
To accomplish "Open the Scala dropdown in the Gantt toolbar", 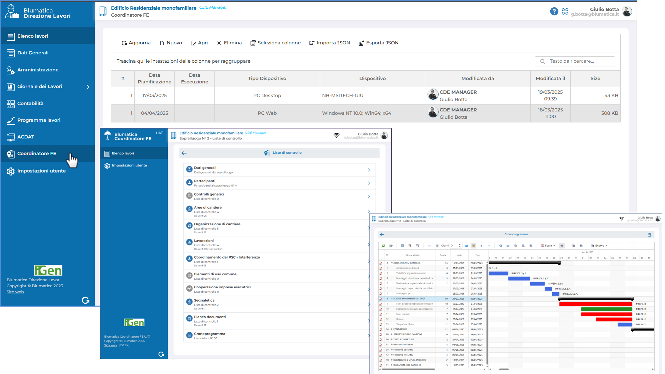I will [x=548, y=246].
